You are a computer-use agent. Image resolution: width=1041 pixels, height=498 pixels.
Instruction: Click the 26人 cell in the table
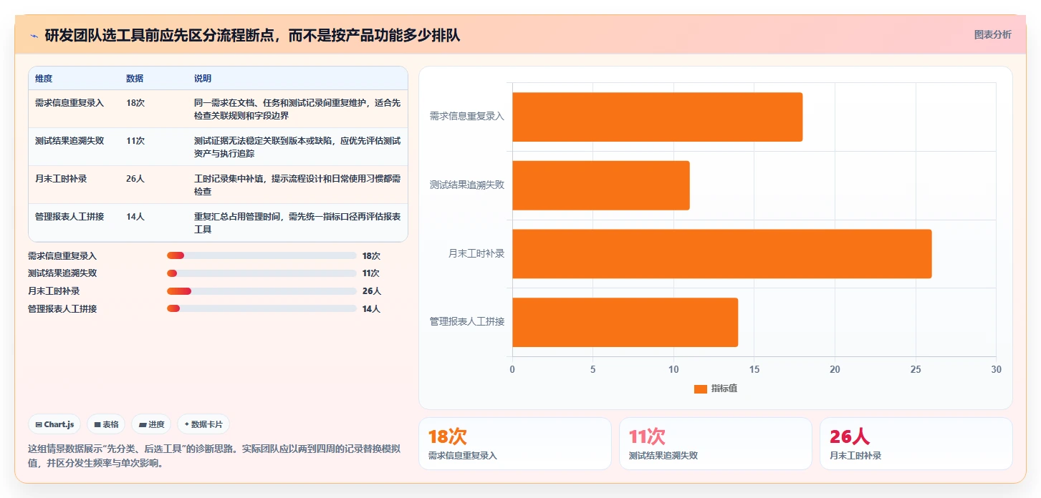135,179
